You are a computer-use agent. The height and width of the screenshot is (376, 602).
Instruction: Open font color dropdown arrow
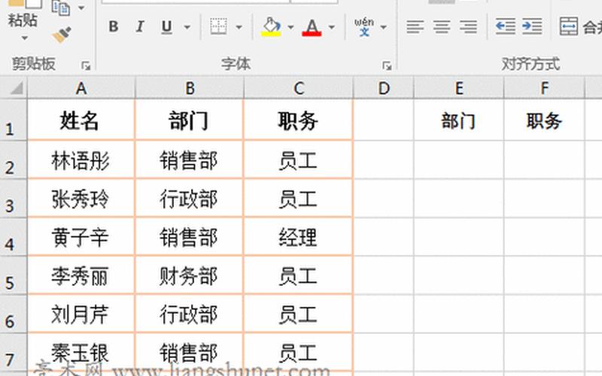click(332, 27)
